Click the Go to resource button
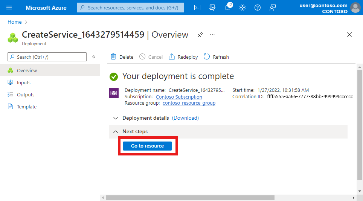Screen dimensions: 363x201 [x=147, y=146]
